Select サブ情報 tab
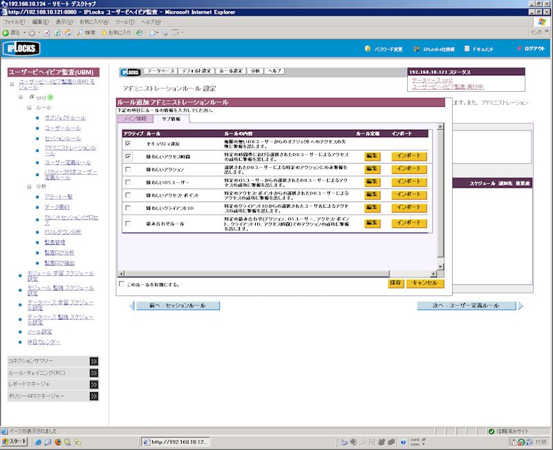Viewport: 553px width, 450px height. (x=171, y=119)
